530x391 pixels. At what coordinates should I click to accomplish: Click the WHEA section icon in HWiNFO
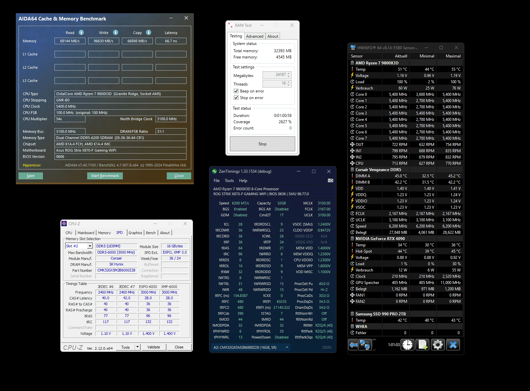click(352, 326)
